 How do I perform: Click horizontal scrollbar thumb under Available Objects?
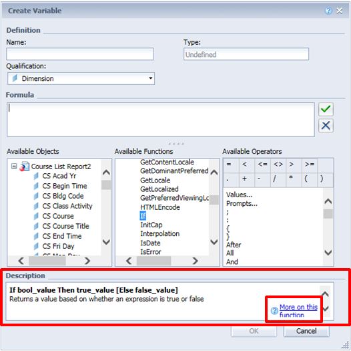coord(47,261)
